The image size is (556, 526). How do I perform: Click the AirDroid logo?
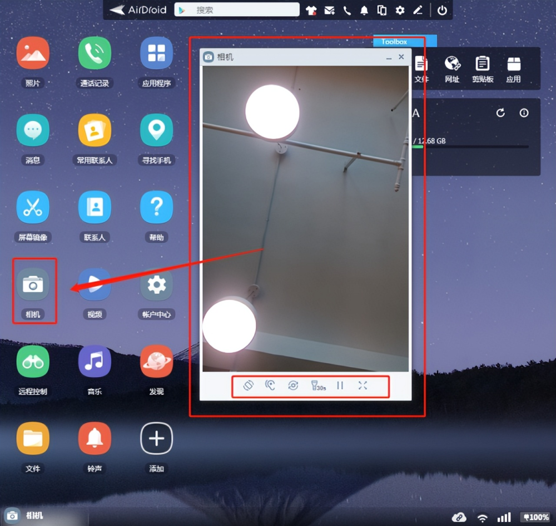point(138,10)
